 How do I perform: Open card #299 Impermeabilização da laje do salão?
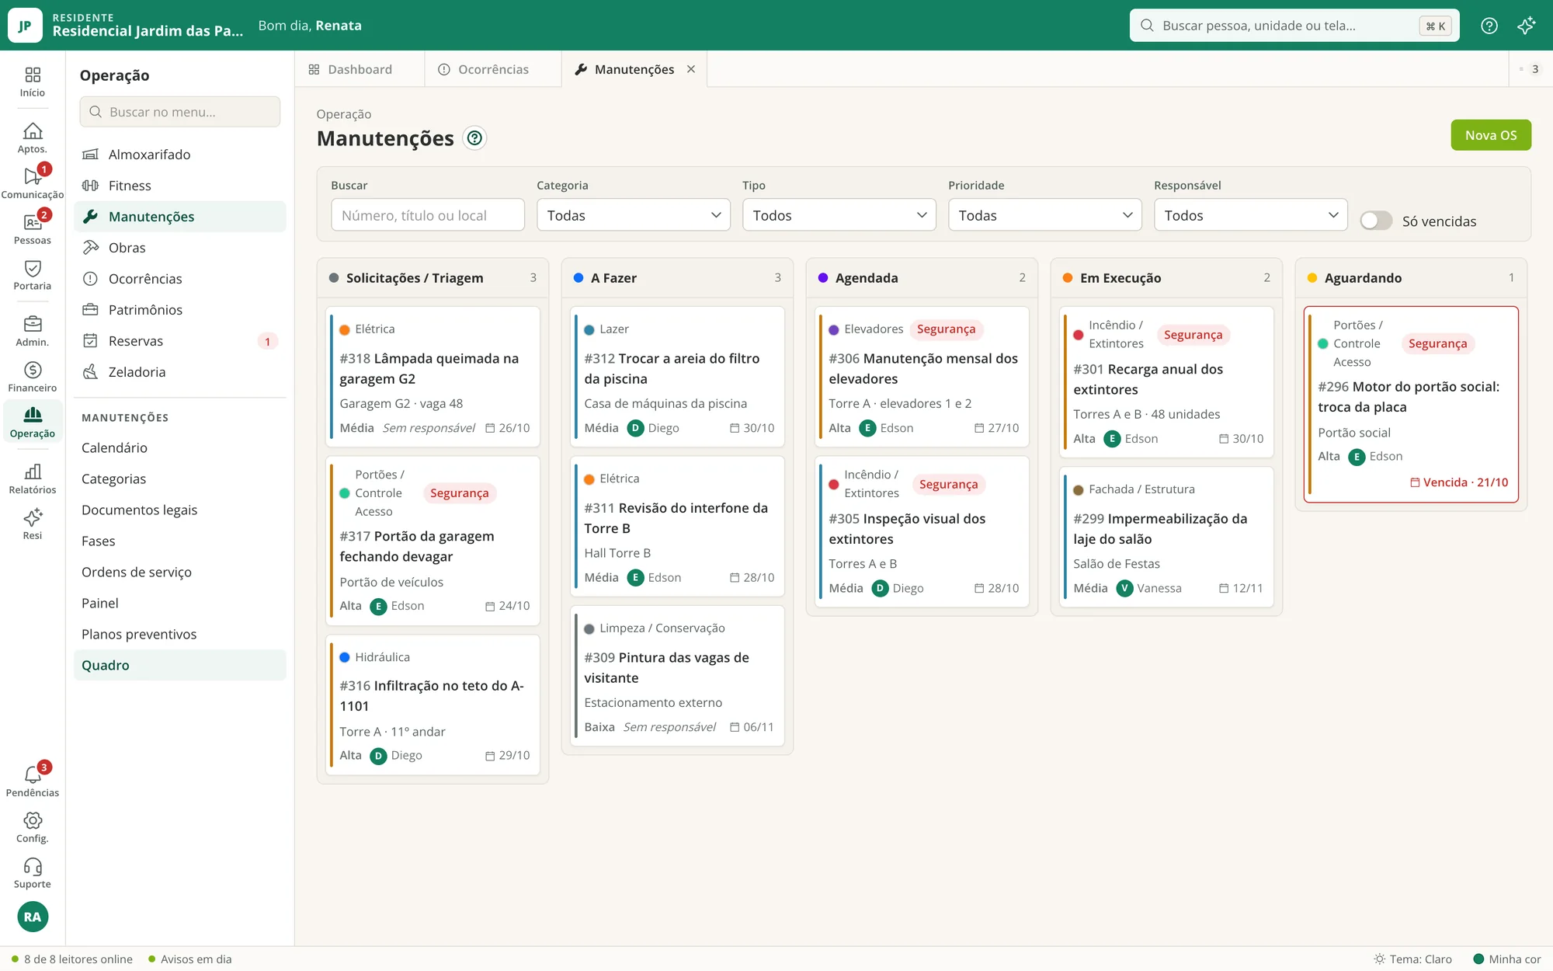[x=1166, y=538]
